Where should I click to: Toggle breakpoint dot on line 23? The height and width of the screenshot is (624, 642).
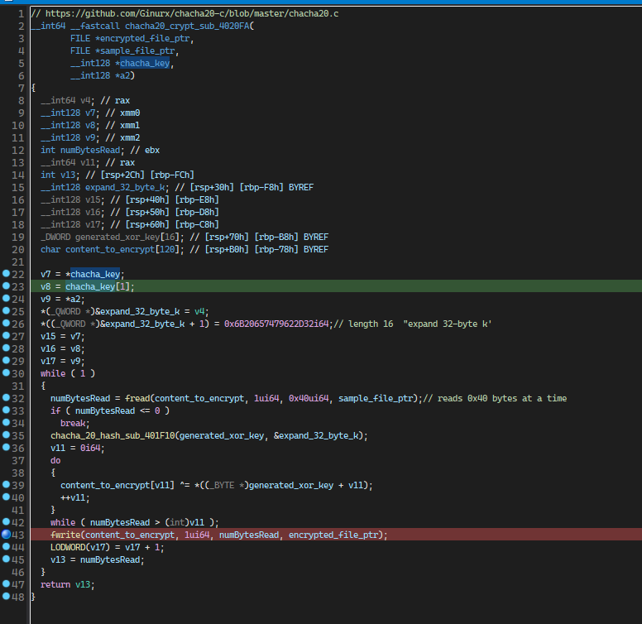6,286
